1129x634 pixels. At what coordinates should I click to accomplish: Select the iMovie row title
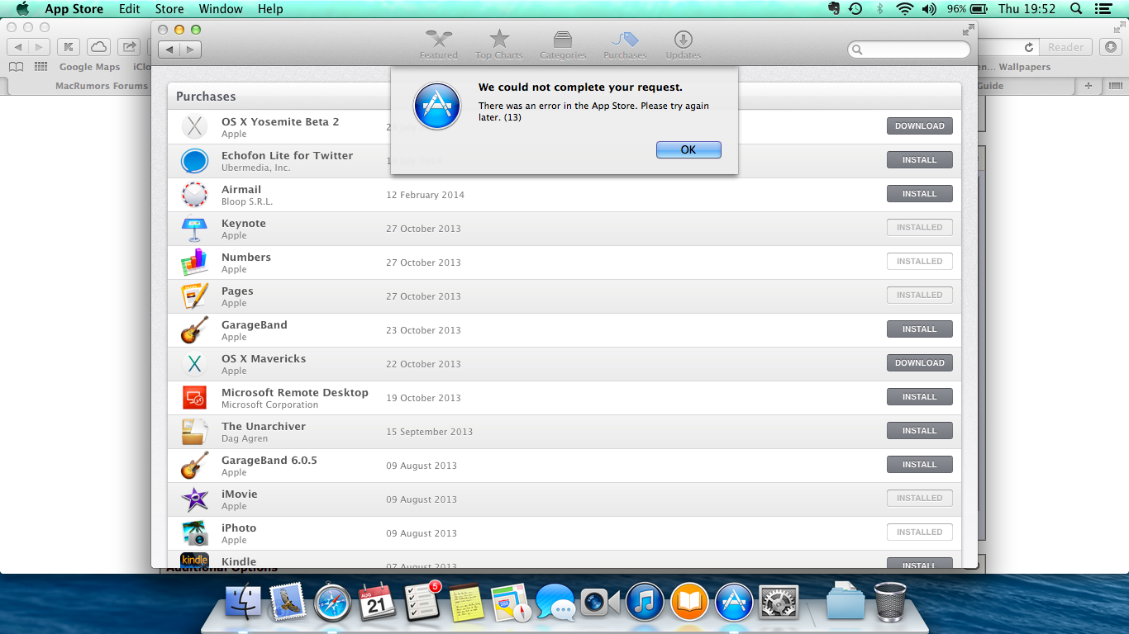click(240, 494)
